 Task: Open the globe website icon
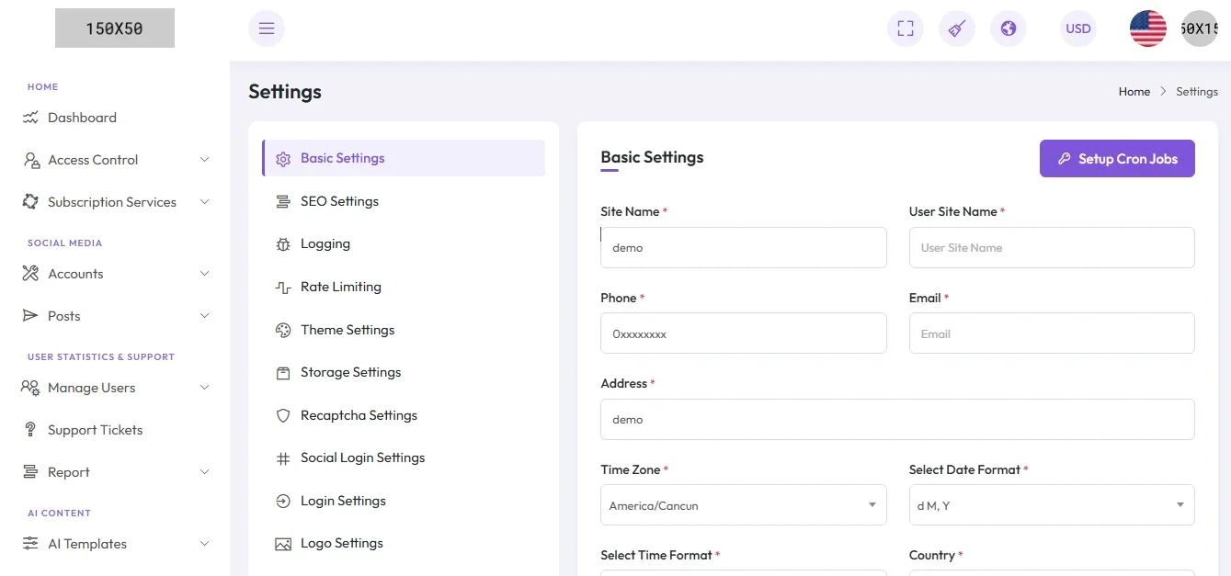1009,28
